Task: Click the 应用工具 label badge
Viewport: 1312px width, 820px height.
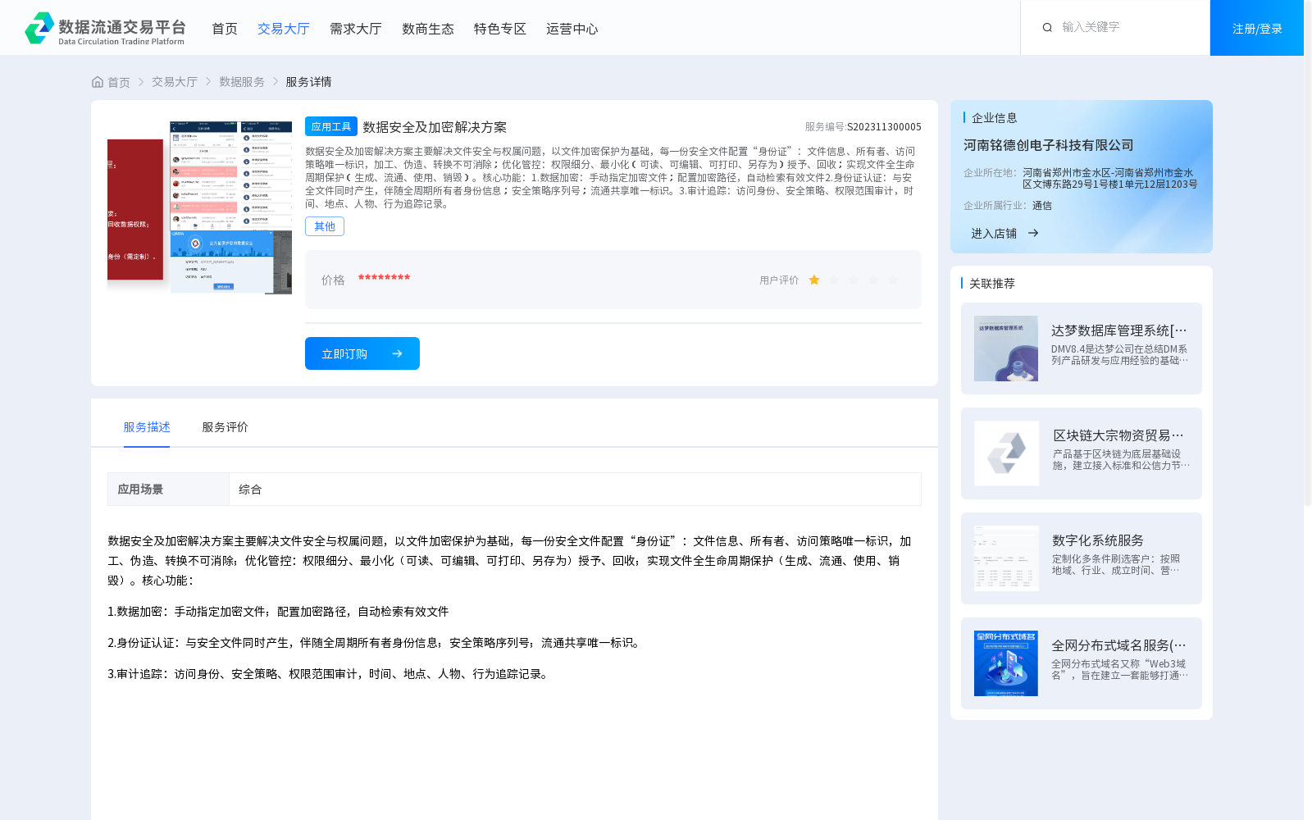Action: [331, 126]
